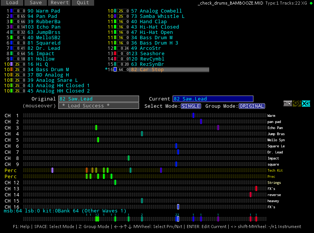Click the Original instrument field 82 Saw.Lead
The image size is (314, 233).
tap(99, 99)
